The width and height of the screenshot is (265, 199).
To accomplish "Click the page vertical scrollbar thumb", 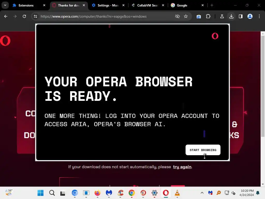I will 263,86.
